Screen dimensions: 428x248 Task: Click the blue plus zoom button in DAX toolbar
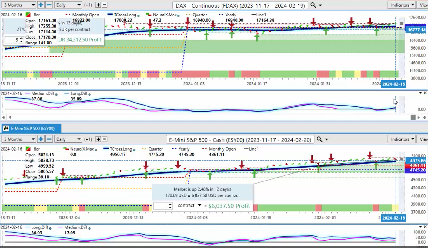41,5
